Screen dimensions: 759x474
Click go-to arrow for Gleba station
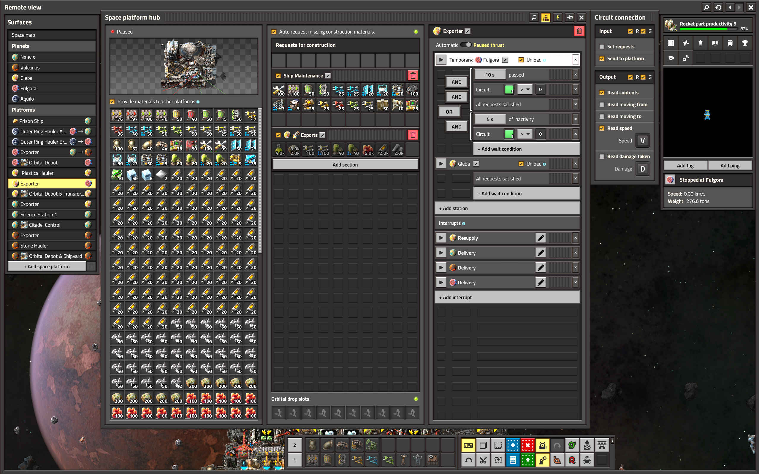441,164
